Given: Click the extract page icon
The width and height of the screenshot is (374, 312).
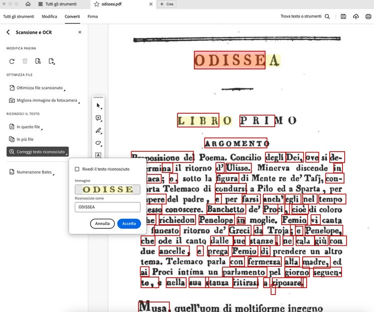Looking at the screenshot, I should point(38,61).
